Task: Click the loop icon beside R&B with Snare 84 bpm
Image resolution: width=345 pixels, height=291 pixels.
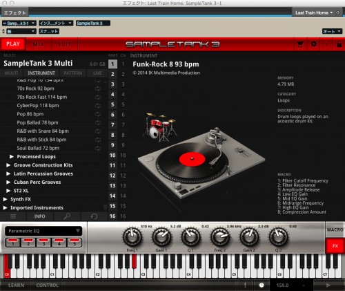Action: click(x=98, y=131)
